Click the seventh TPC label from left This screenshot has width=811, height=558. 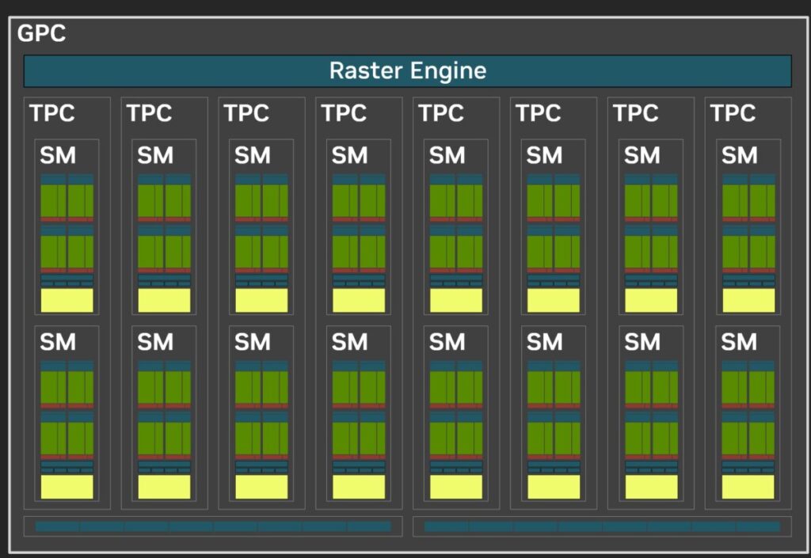pyautogui.click(x=636, y=113)
